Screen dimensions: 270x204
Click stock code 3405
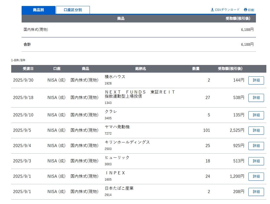coord(108,118)
